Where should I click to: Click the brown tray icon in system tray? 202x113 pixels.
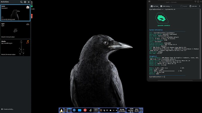click(101, 110)
